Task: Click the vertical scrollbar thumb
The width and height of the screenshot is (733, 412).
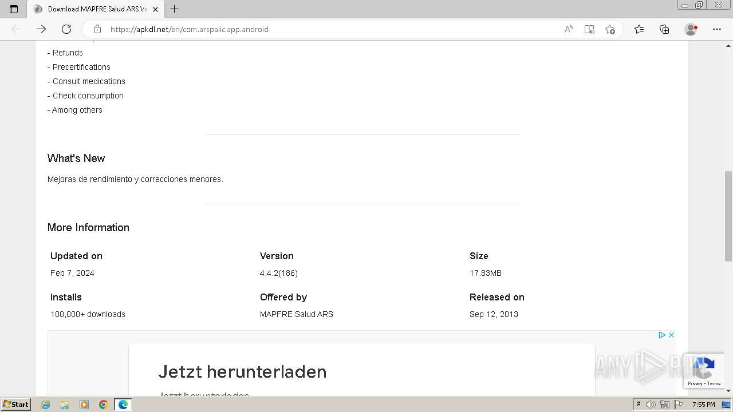Action: [728, 215]
